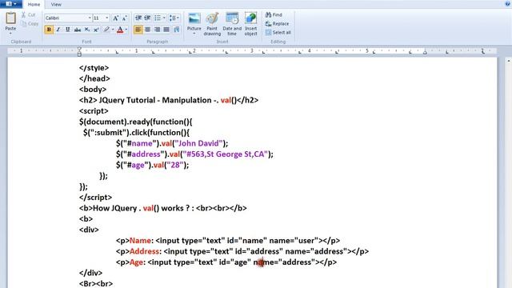Click the Paste clipboard icon
The height and width of the screenshot is (288, 512).
[x=10, y=18]
